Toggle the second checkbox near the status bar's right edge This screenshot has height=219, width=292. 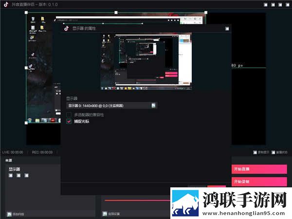pyautogui.click(x=273, y=152)
